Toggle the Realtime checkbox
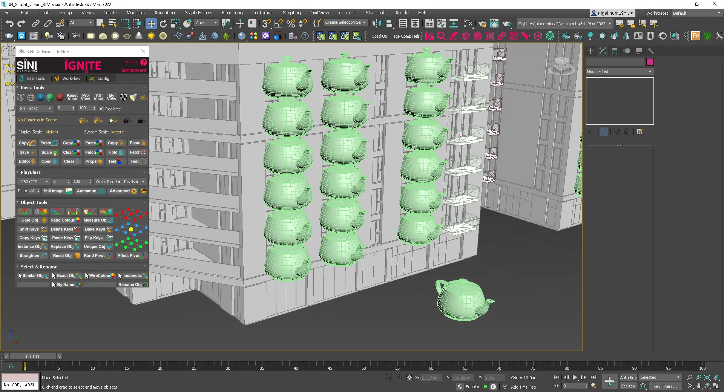This screenshot has height=392, width=724. coord(101,109)
